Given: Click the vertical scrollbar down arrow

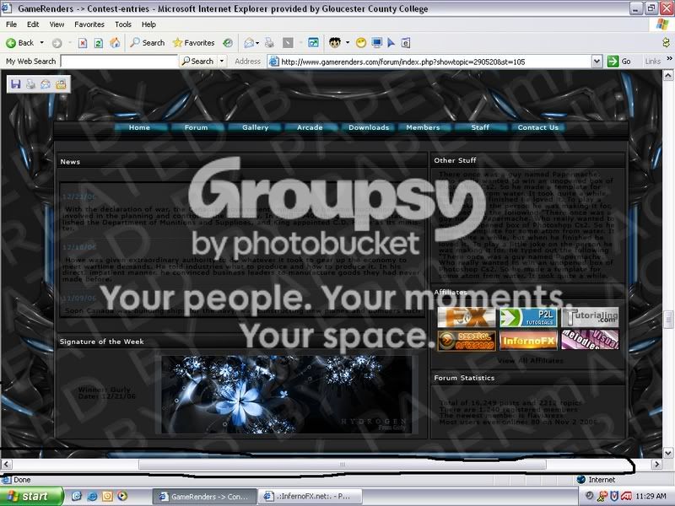Looking at the screenshot, I should [667, 453].
